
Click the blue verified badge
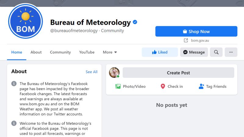(x=135, y=22)
